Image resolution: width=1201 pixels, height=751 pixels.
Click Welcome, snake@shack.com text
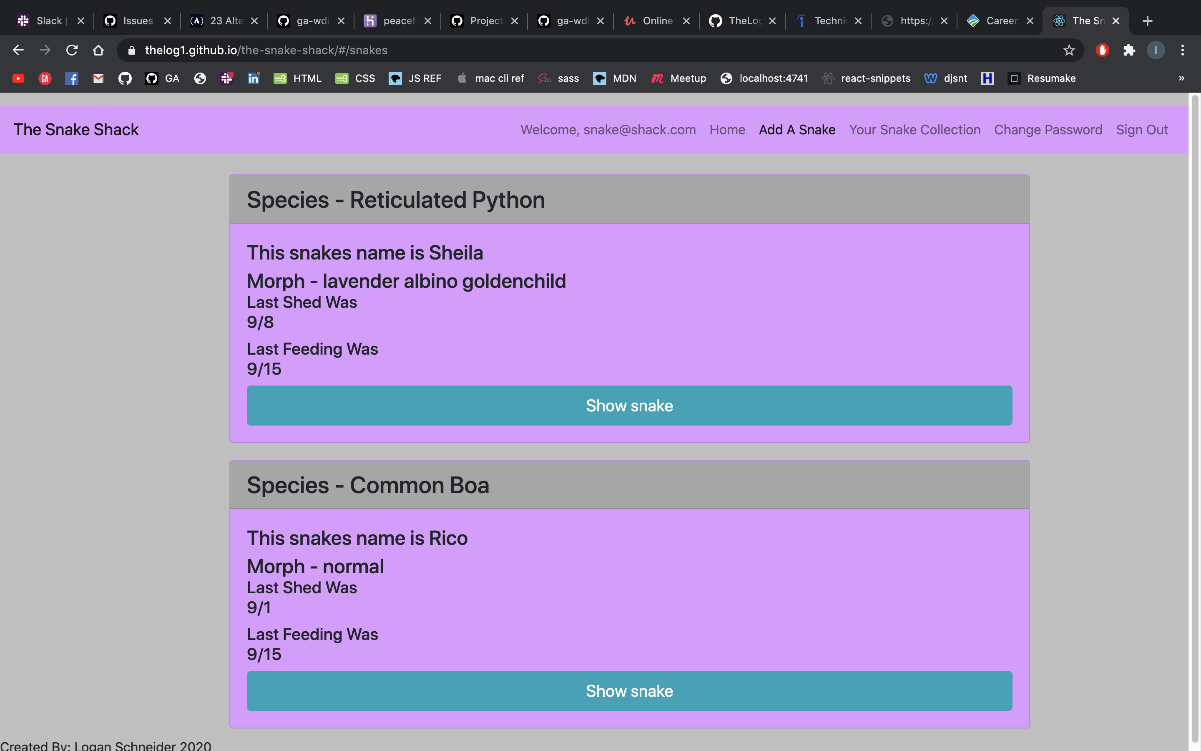click(608, 130)
